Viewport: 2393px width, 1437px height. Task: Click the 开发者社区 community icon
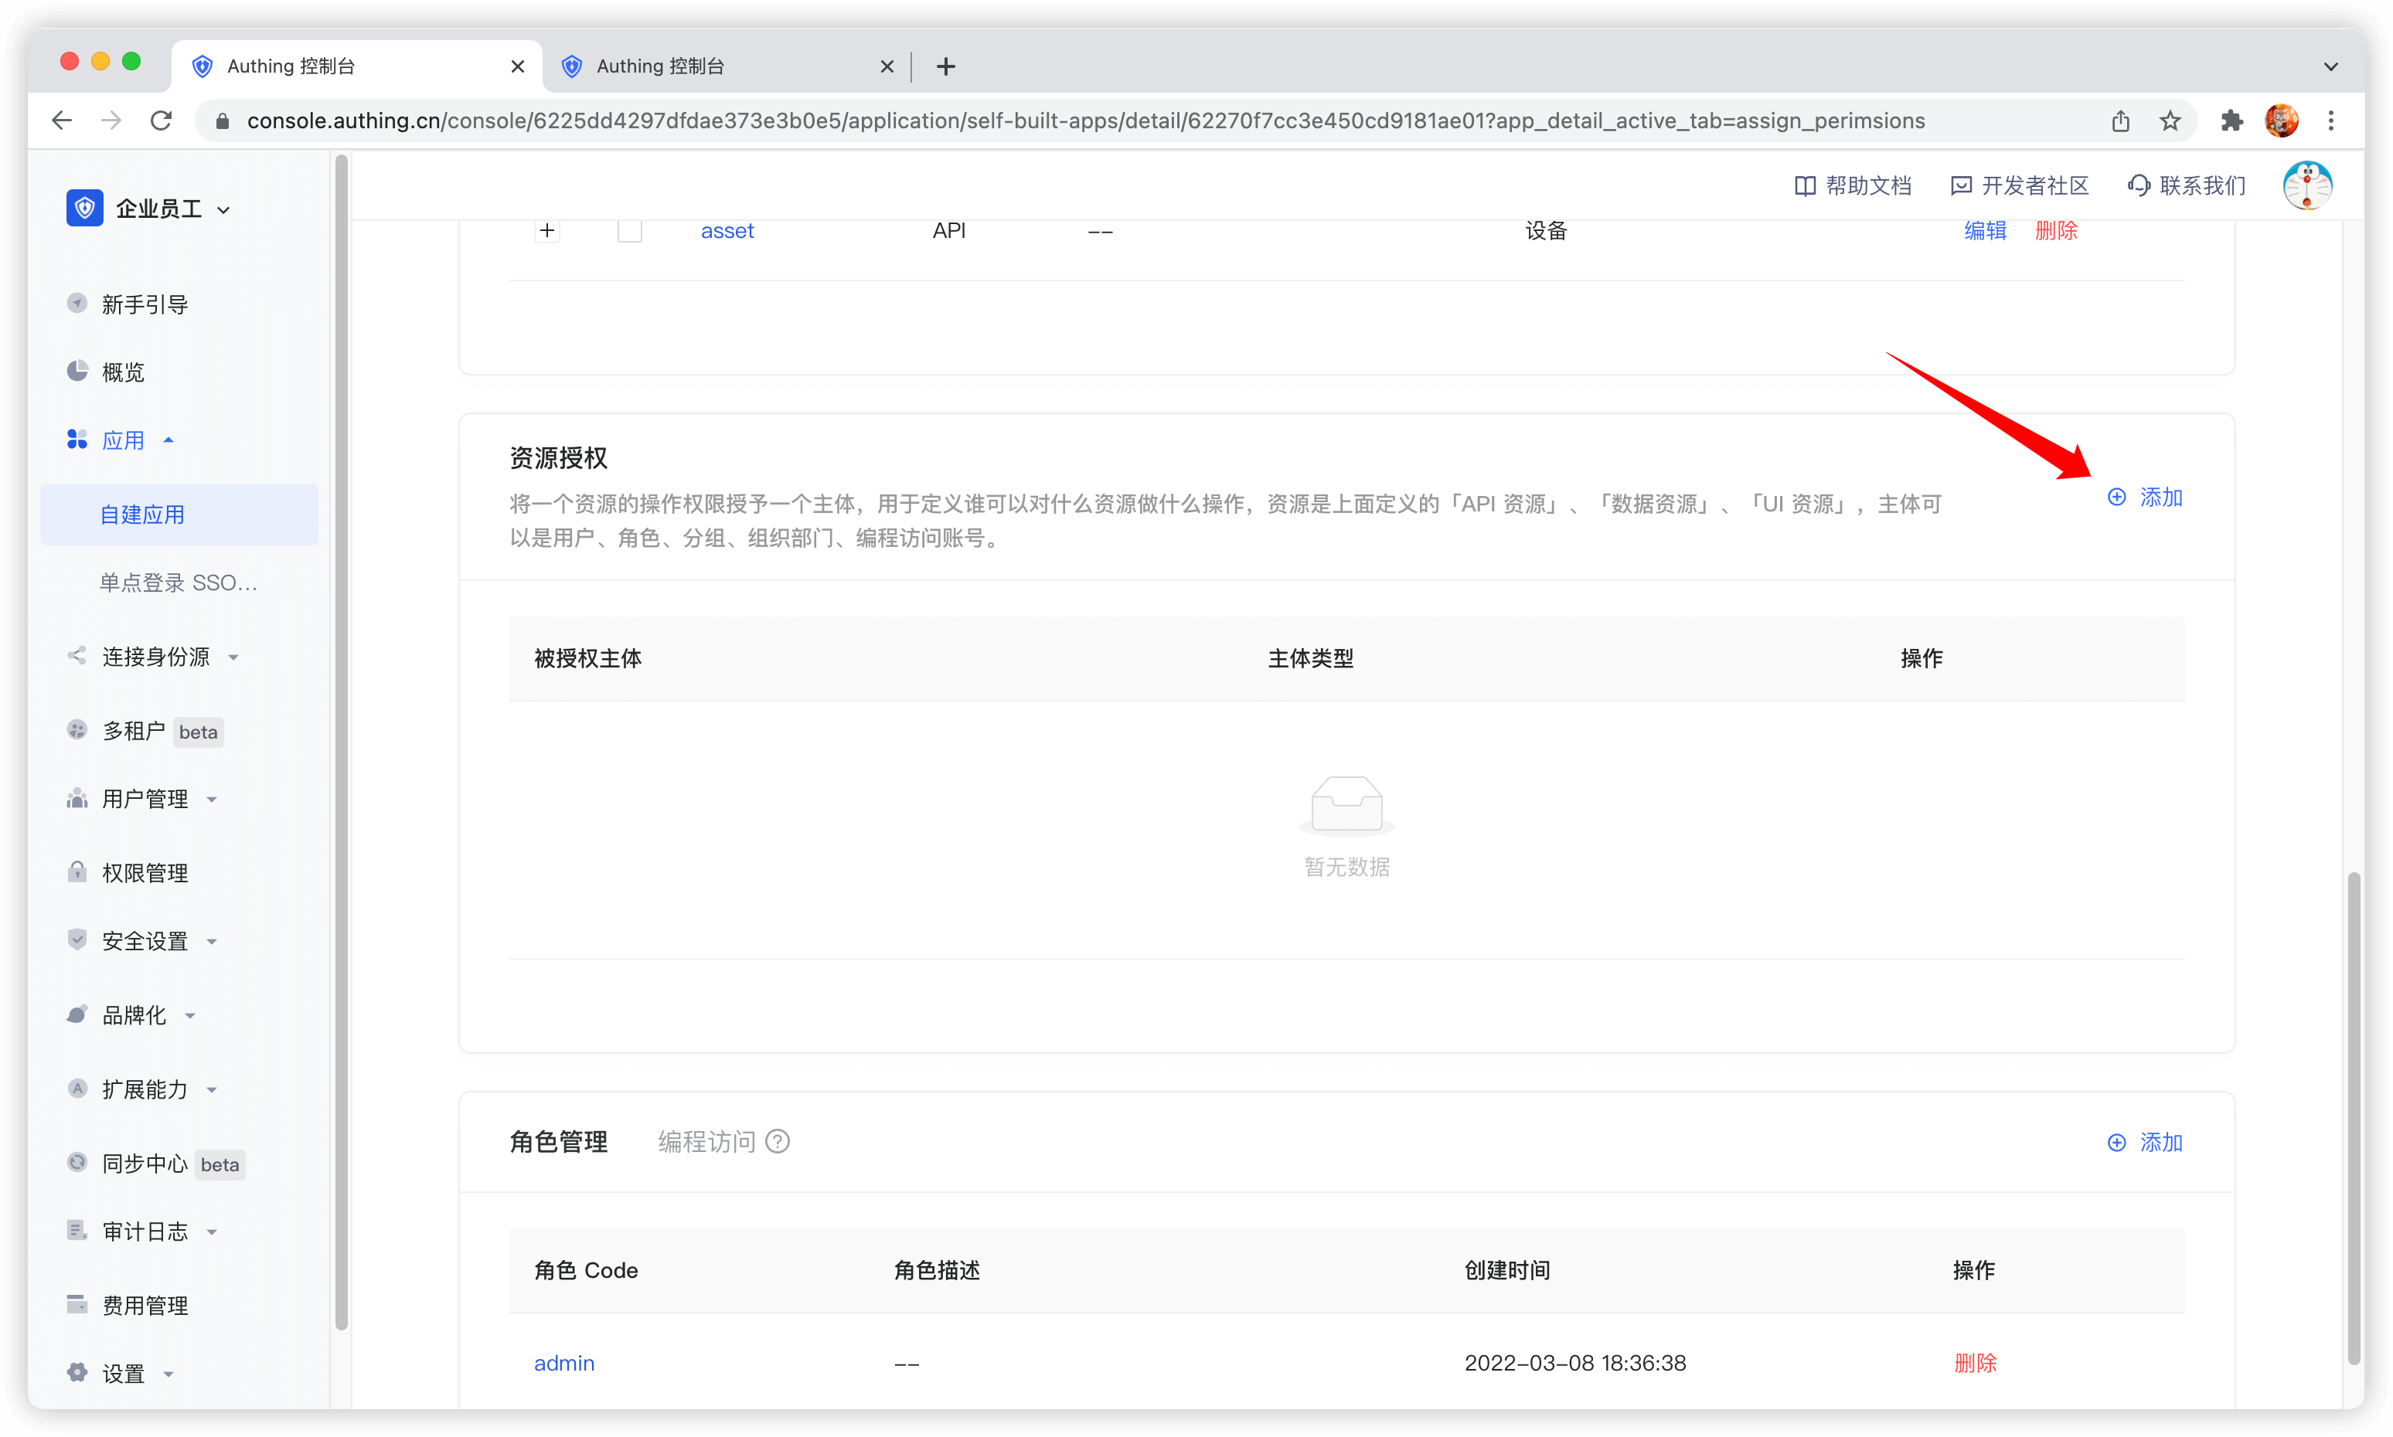1961,185
